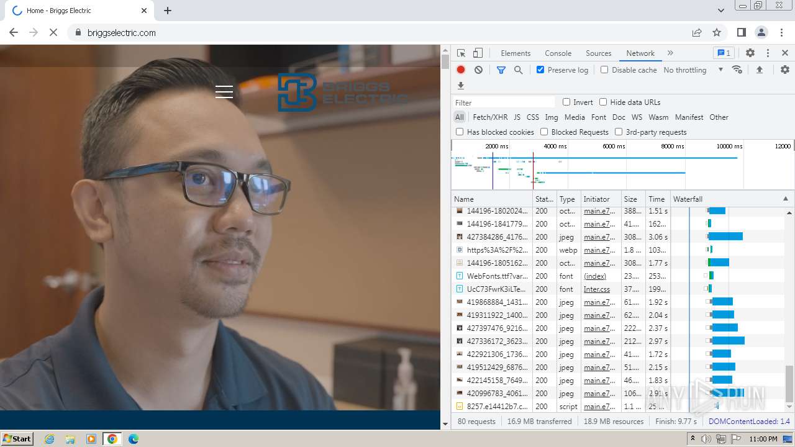Enable Has blocked cookies checkbox
This screenshot has height=447, width=795.
[x=460, y=132]
